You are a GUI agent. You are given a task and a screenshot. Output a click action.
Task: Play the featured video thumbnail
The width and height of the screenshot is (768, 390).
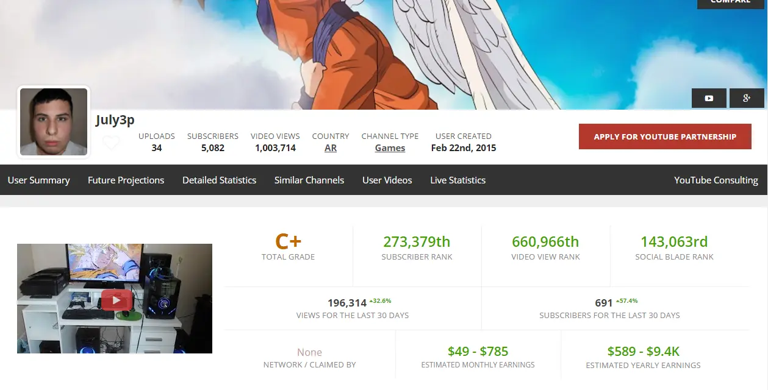click(x=115, y=299)
